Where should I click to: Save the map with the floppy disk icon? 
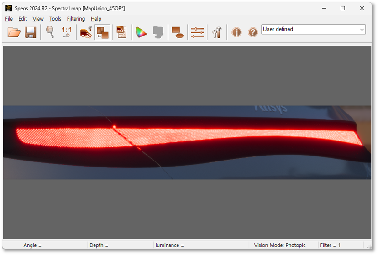tap(31, 32)
